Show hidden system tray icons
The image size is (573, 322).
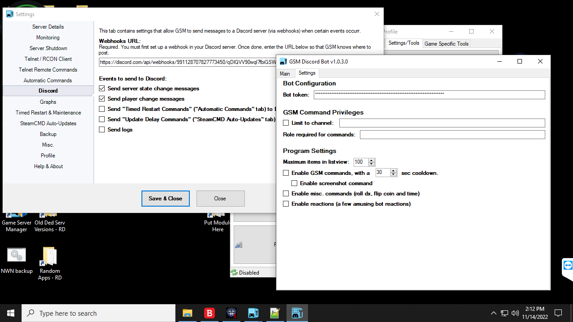pyautogui.click(x=493, y=313)
